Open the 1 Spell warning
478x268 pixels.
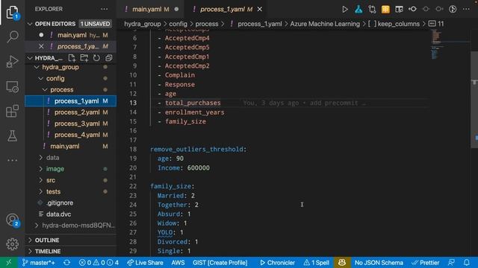316,263
